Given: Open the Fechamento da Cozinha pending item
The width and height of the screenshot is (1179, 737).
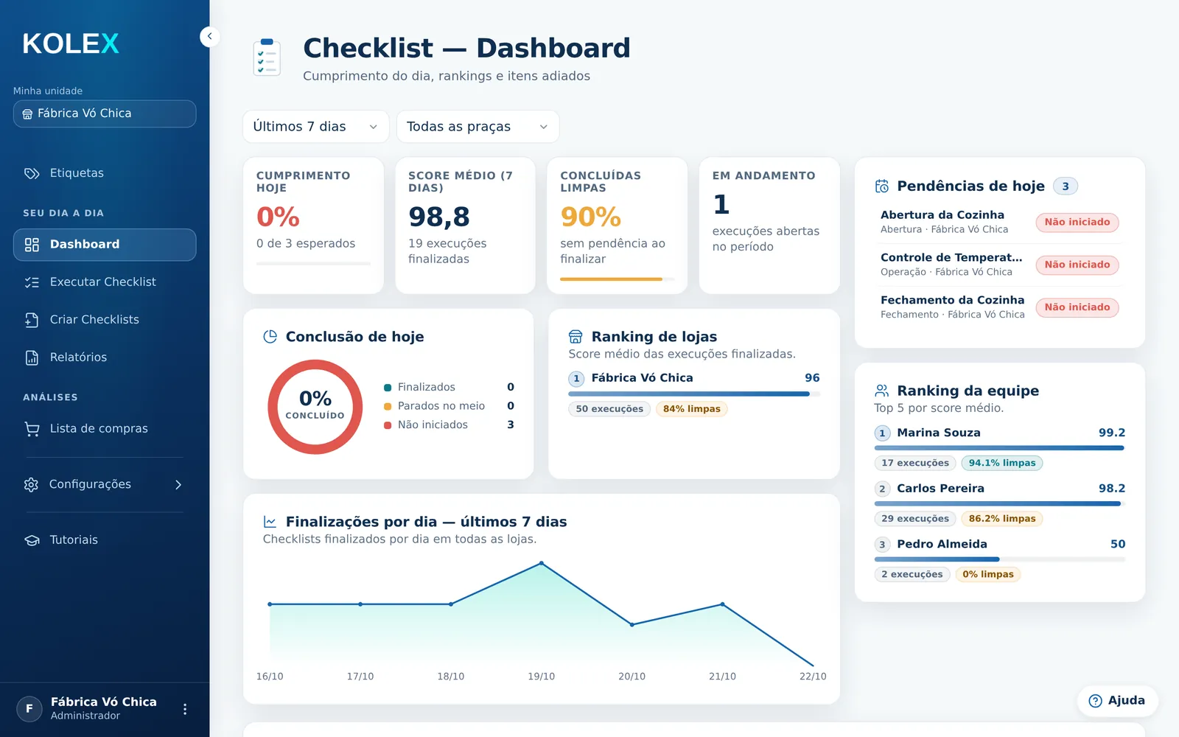Looking at the screenshot, I should pyautogui.click(x=1000, y=307).
